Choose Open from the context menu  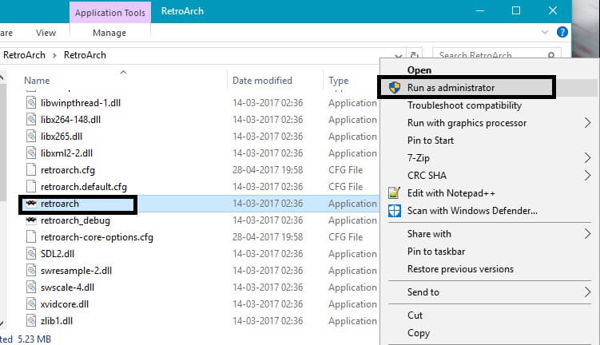tap(419, 70)
